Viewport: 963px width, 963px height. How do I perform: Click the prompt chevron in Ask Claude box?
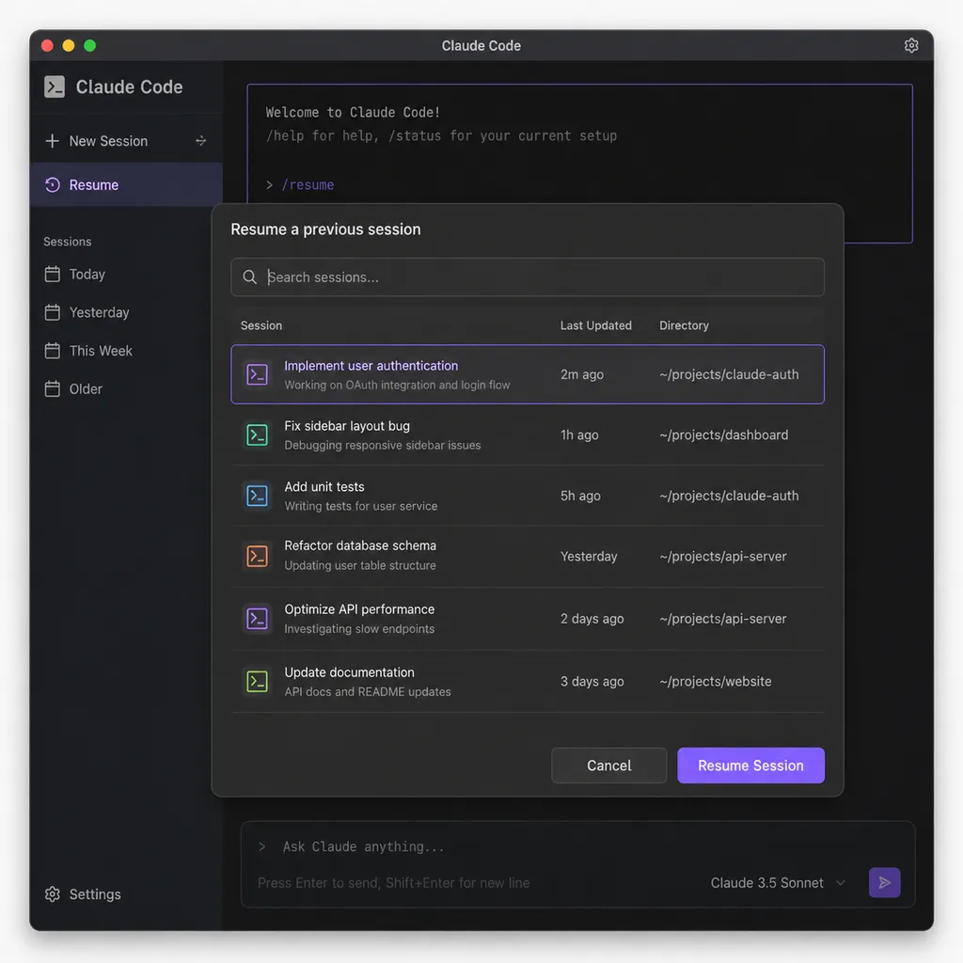click(262, 846)
